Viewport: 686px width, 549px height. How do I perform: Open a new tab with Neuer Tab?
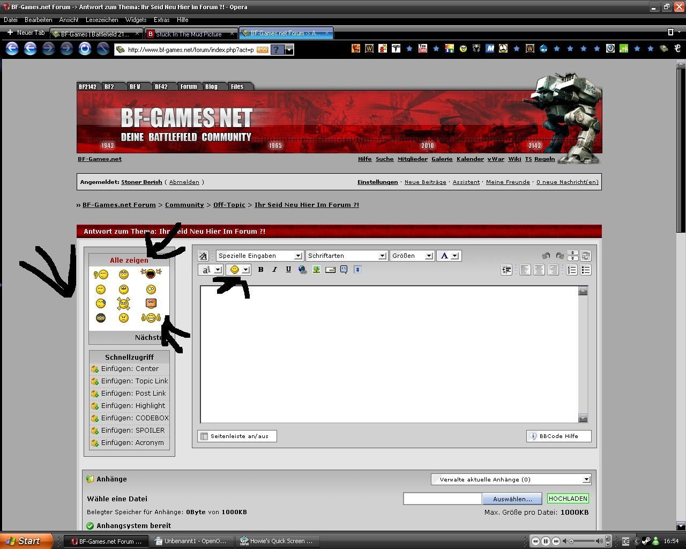point(26,33)
